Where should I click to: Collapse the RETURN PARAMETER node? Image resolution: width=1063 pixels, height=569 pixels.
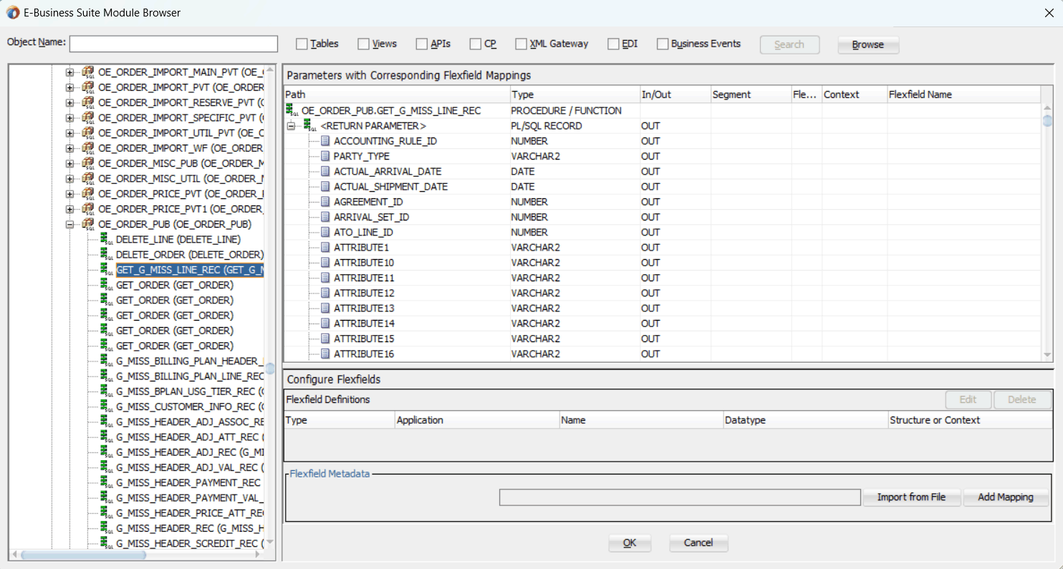[x=292, y=126]
